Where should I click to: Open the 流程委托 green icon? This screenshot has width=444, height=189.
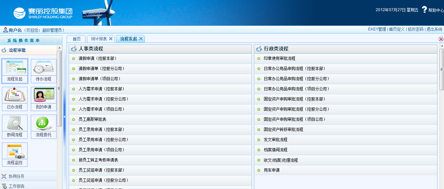click(x=43, y=123)
